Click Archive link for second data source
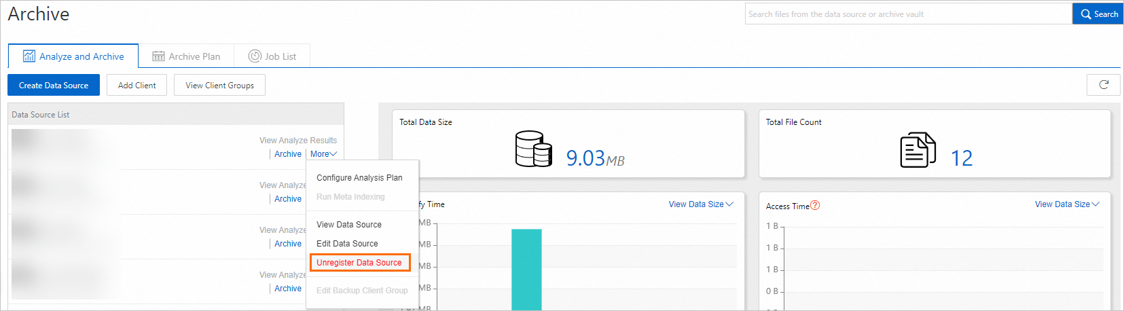This screenshot has height=311, width=1124. pyautogui.click(x=288, y=199)
